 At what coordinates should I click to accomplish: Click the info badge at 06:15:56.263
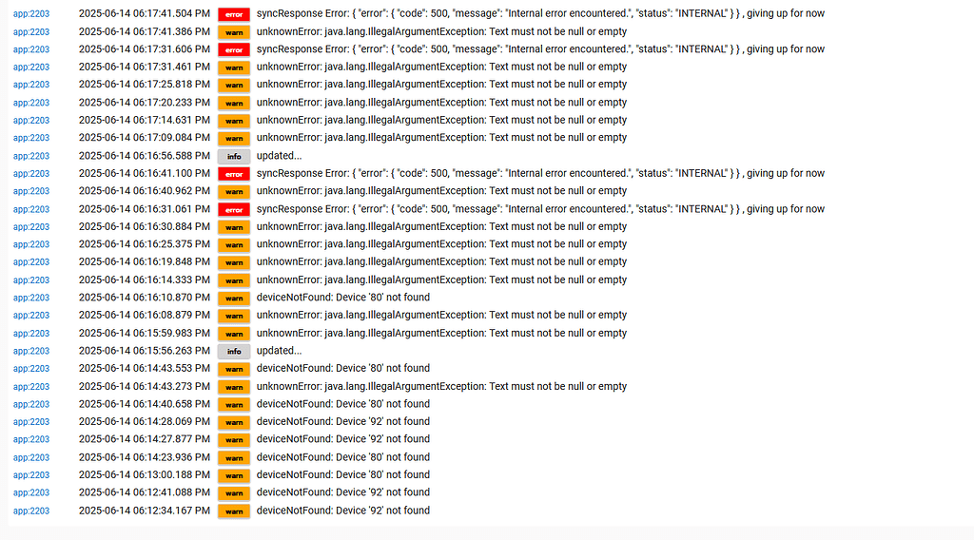coord(233,351)
